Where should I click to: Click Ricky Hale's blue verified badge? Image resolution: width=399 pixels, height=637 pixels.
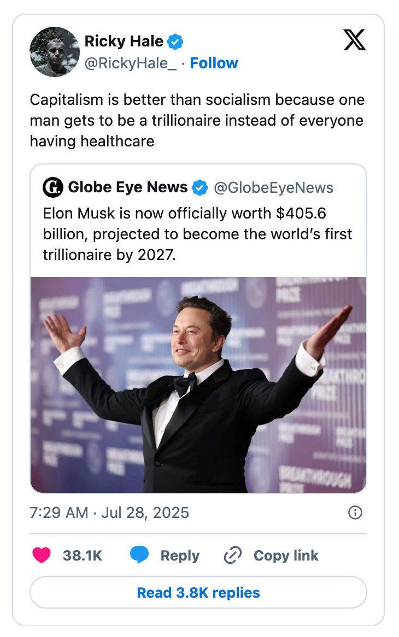point(175,41)
